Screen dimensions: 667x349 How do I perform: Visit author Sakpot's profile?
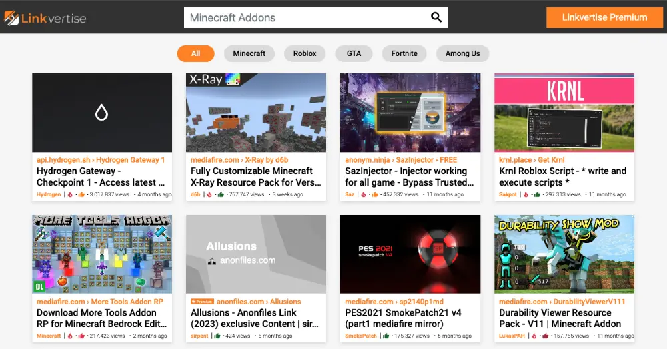coord(508,194)
